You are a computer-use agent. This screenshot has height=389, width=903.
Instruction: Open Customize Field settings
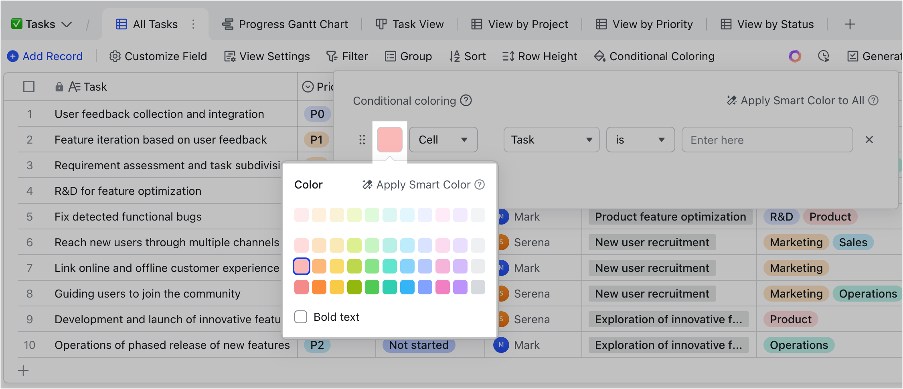[x=158, y=56]
